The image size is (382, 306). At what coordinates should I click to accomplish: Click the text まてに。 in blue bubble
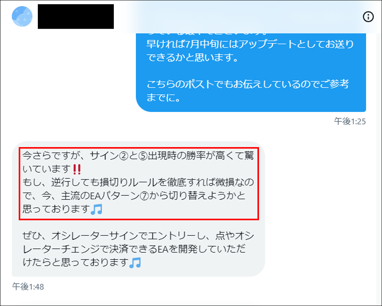coord(163,98)
